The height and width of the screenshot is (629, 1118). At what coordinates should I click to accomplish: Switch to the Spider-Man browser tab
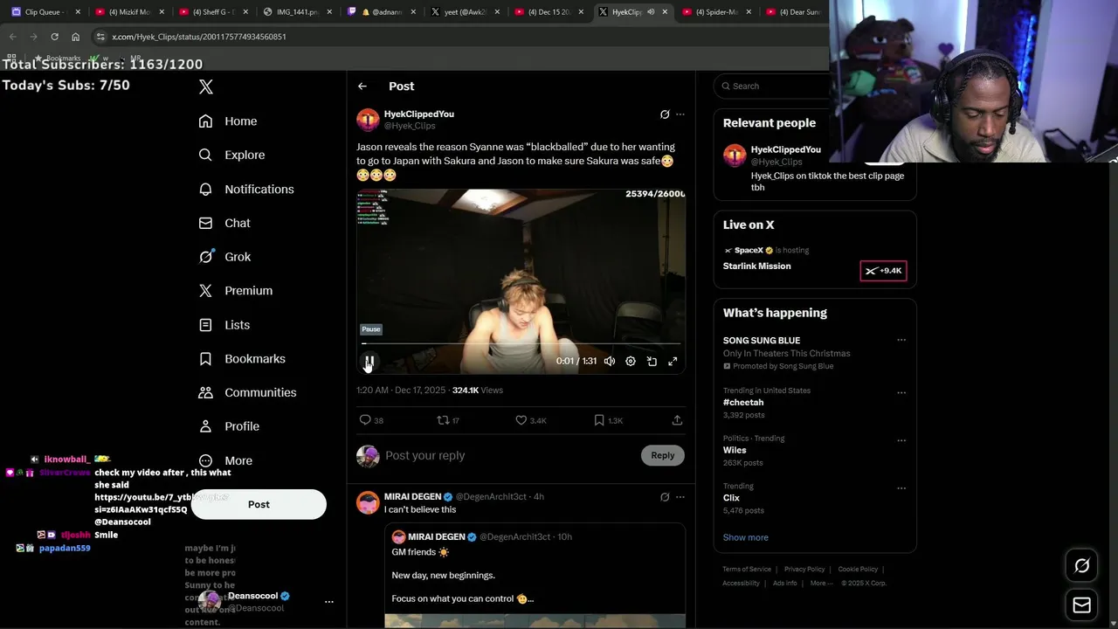(x=716, y=12)
